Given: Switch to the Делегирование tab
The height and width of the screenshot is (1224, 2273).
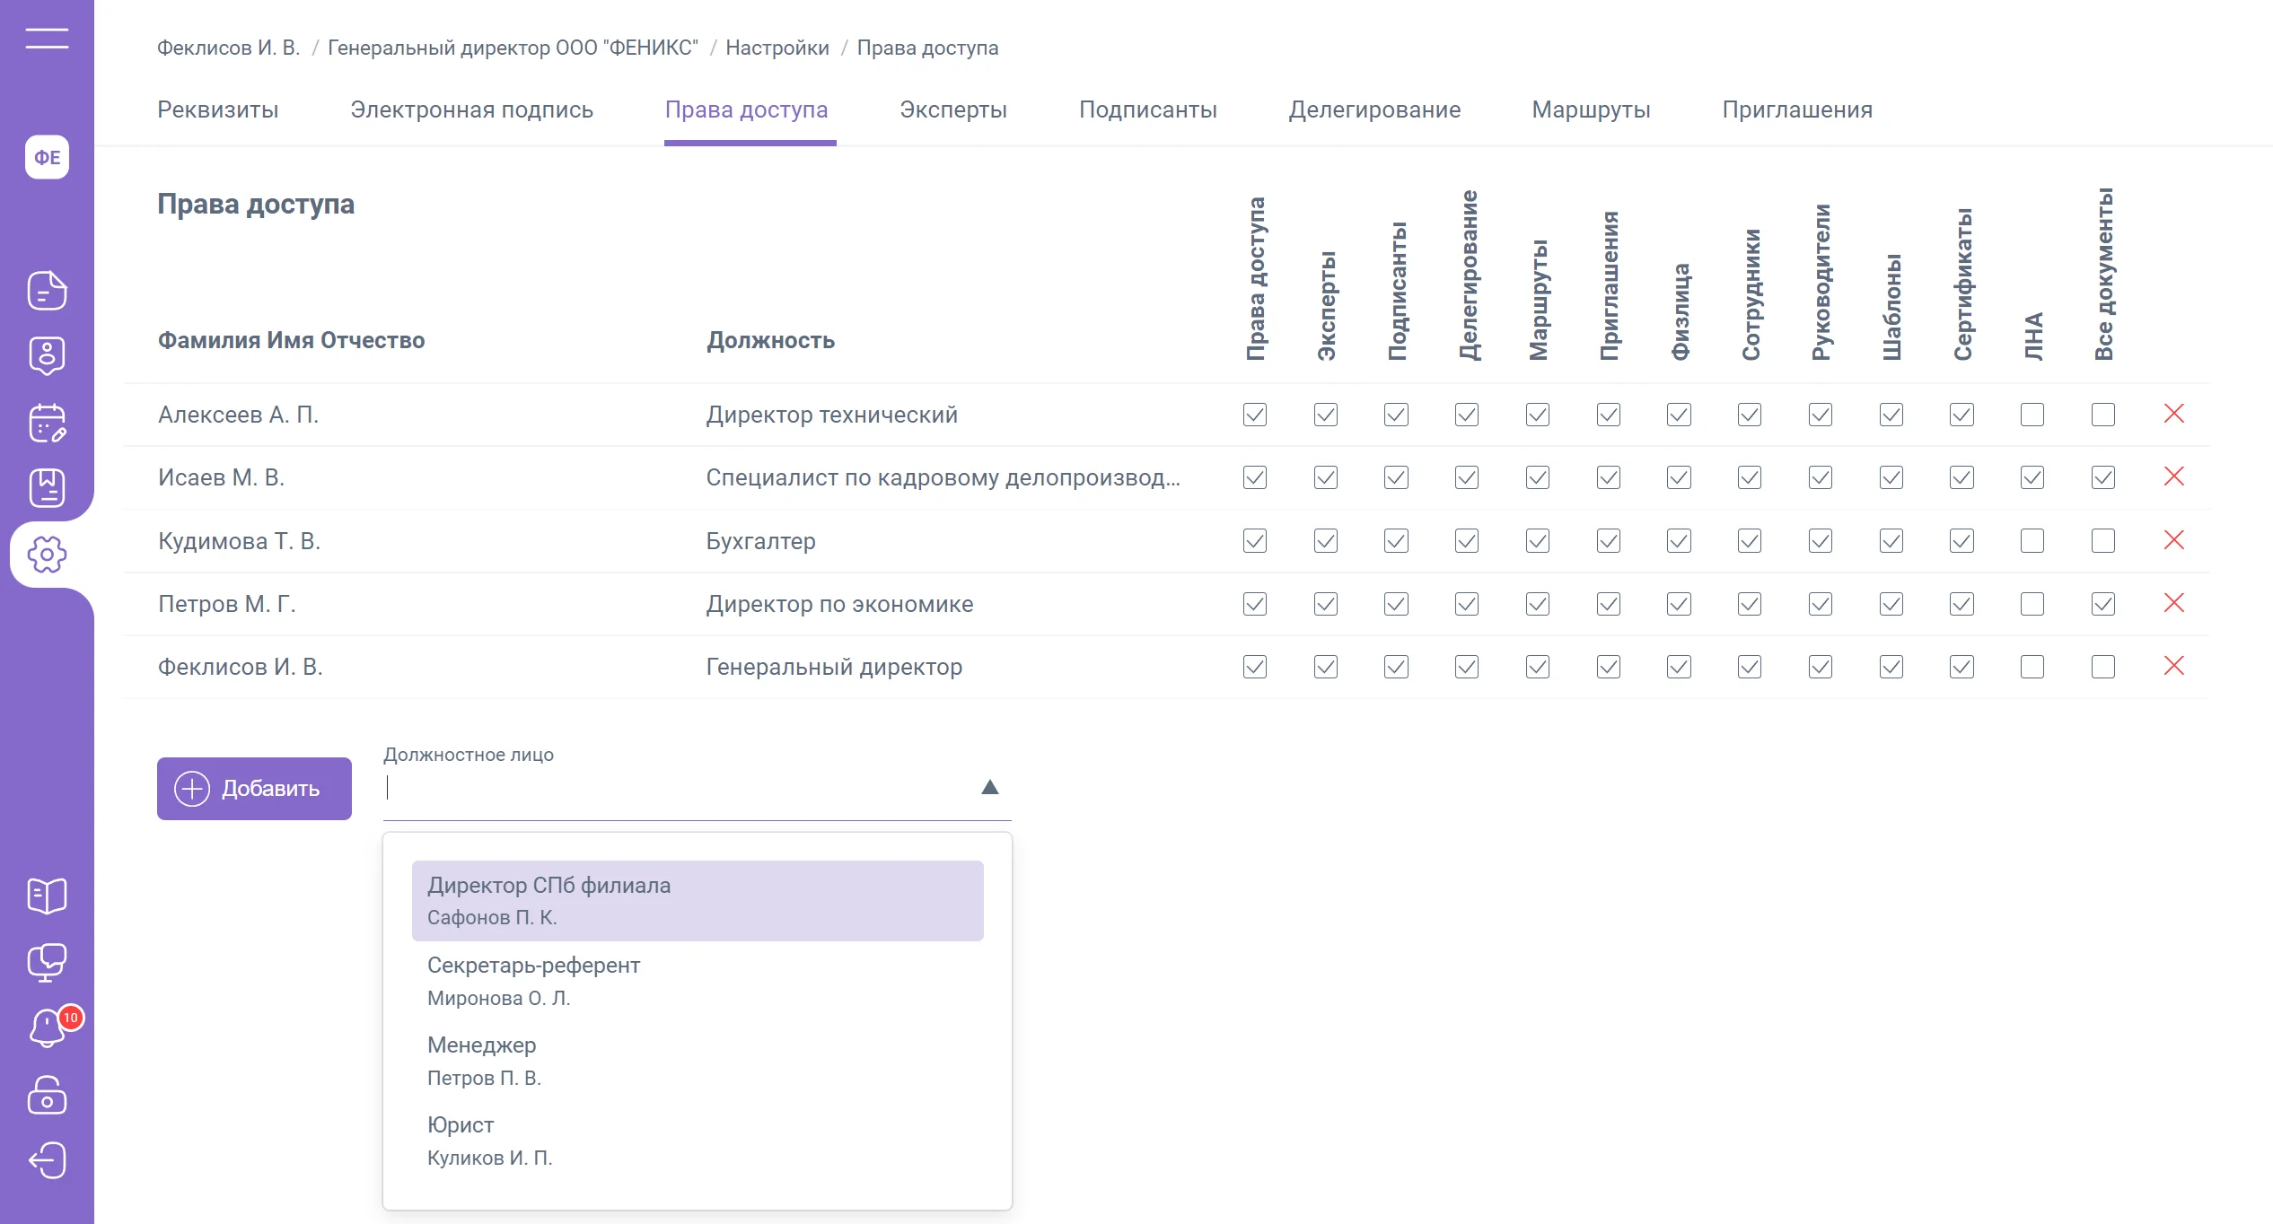Looking at the screenshot, I should click(x=1373, y=109).
